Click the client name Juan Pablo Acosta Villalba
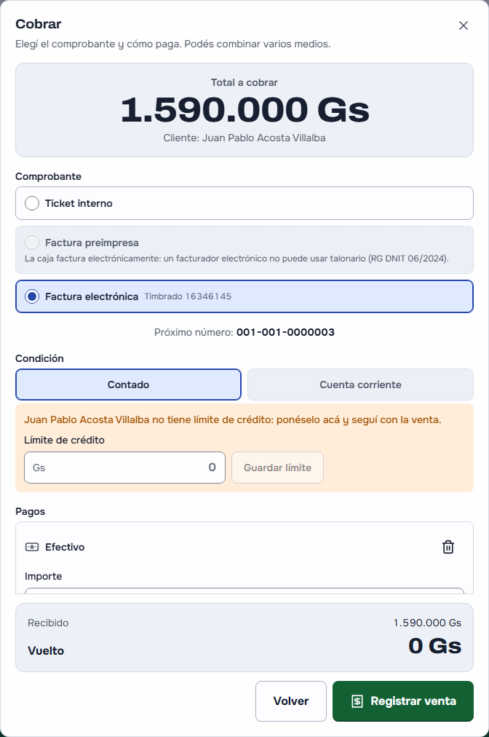 pyautogui.click(x=263, y=138)
